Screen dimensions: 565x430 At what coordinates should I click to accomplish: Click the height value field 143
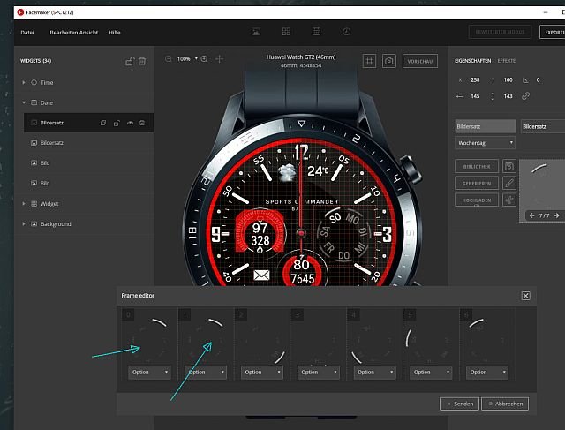coord(508,96)
